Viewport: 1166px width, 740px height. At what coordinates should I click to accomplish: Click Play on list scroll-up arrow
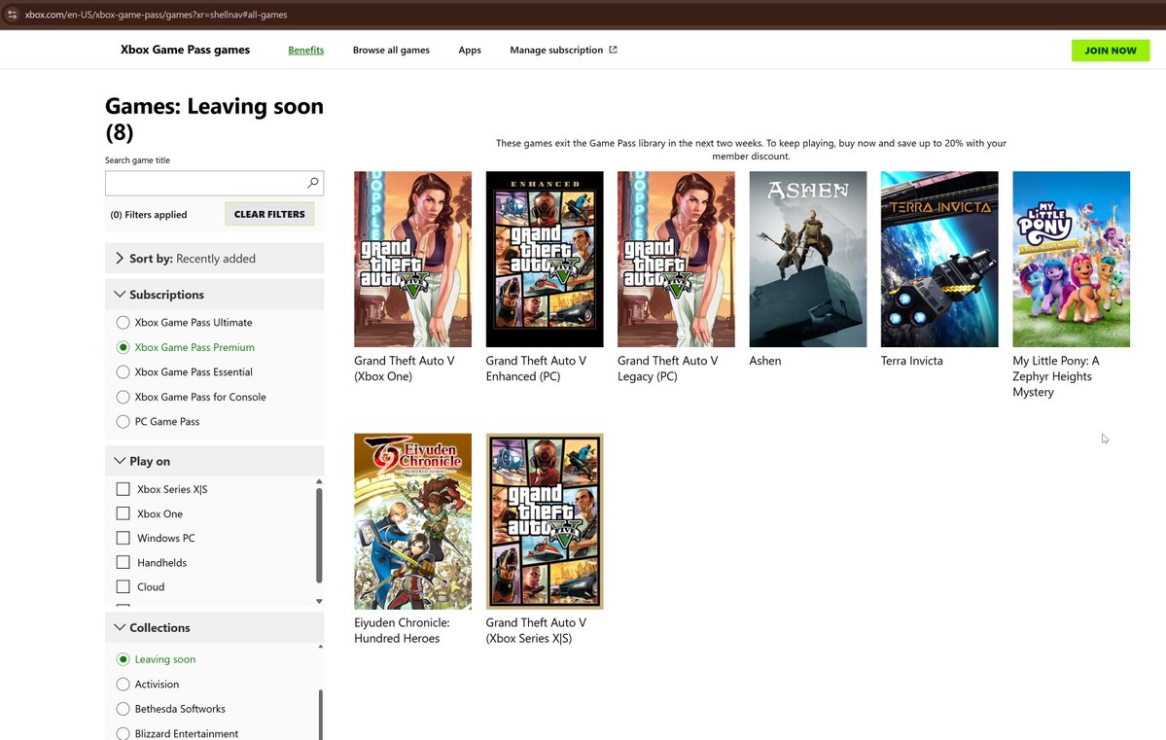point(319,482)
